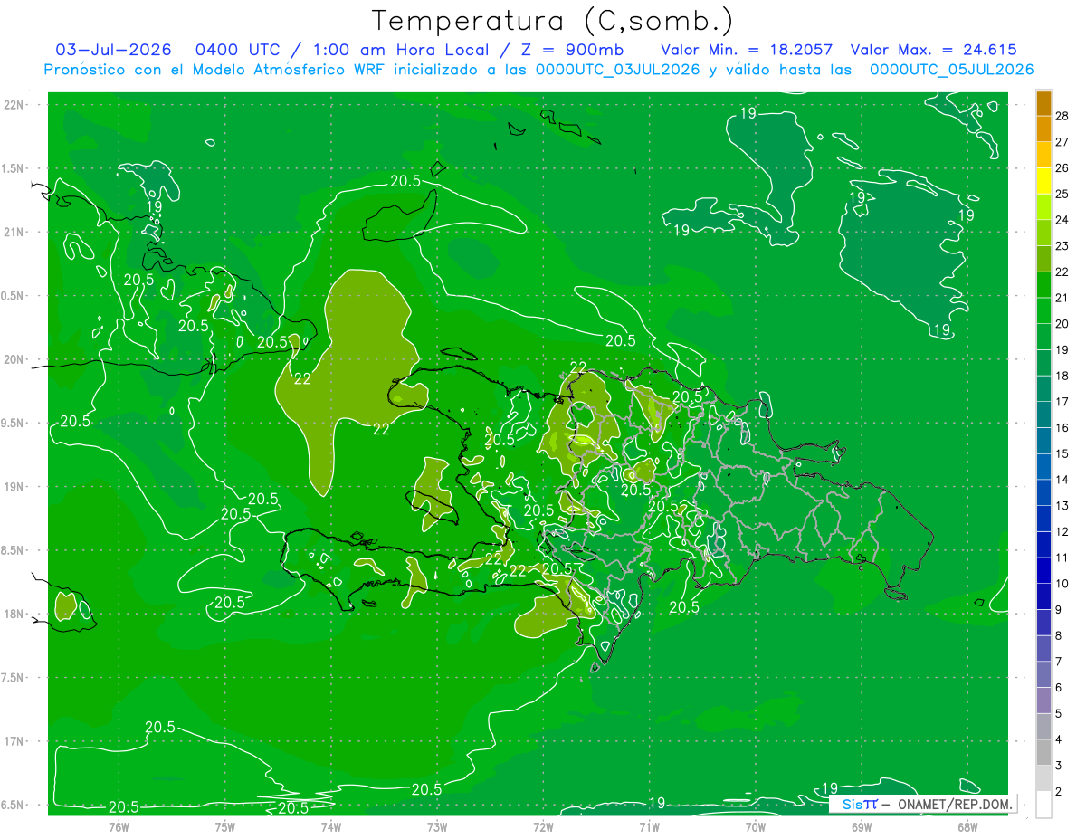This screenshot has width=1086, height=839.
Task: Click the '20N' latitude axis label
Action: click(x=14, y=359)
